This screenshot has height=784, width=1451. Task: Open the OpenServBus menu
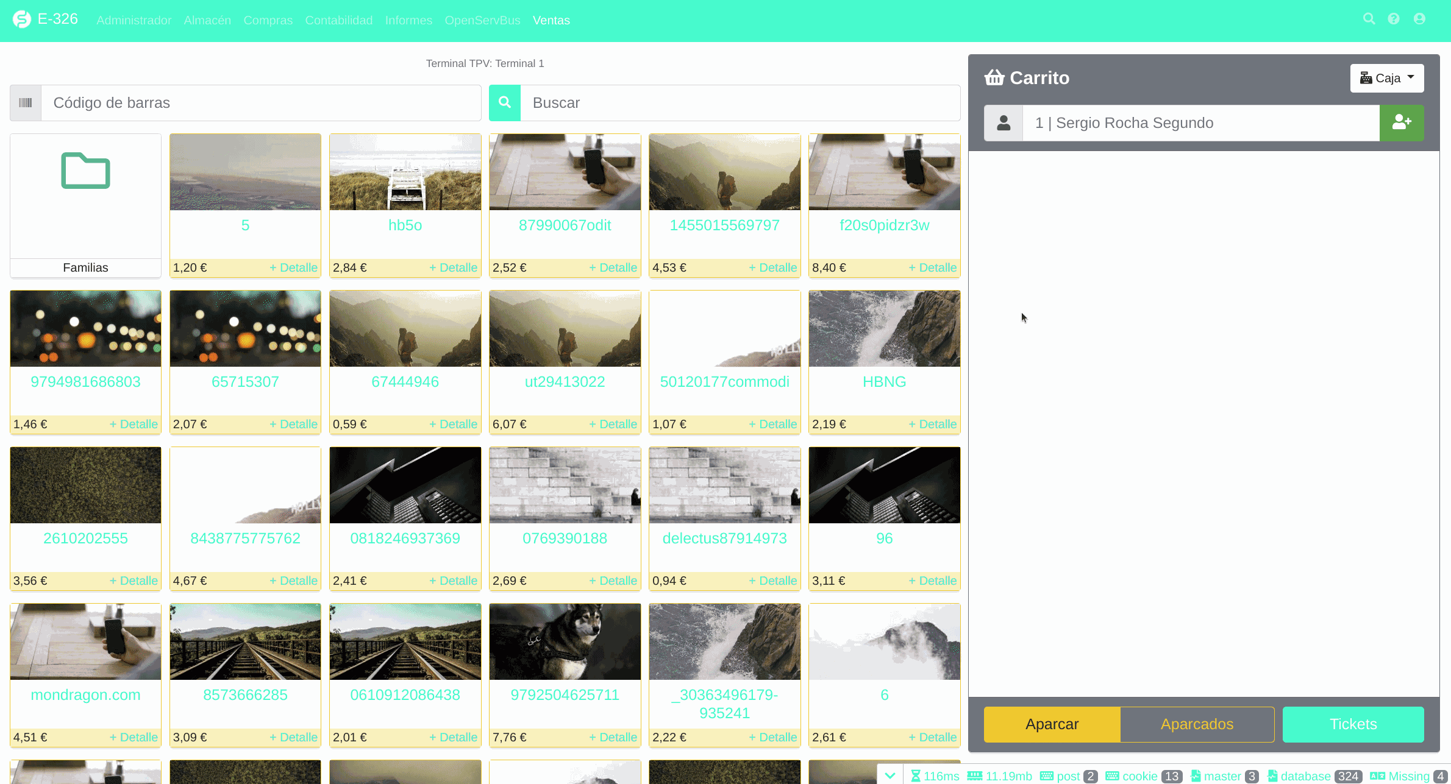pyautogui.click(x=483, y=20)
